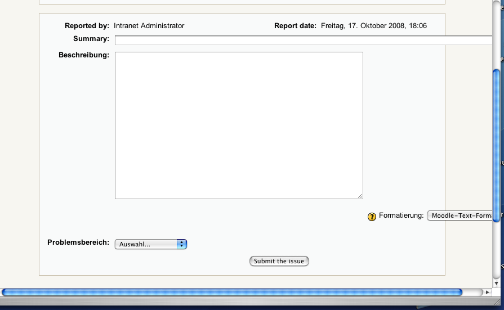
Task: Click the yellow Formatierung help icon
Action: pos(372,217)
